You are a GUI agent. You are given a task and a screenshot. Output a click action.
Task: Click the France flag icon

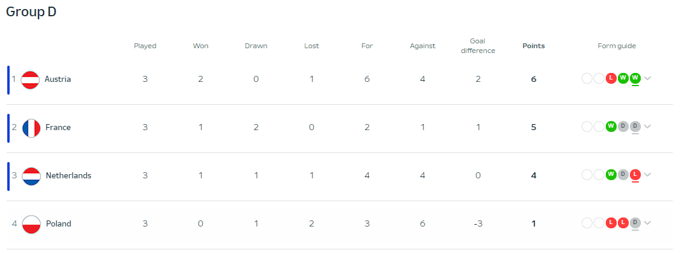31,128
